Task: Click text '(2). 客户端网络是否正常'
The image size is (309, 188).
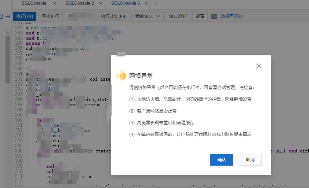Action: pyautogui.click(x=153, y=111)
